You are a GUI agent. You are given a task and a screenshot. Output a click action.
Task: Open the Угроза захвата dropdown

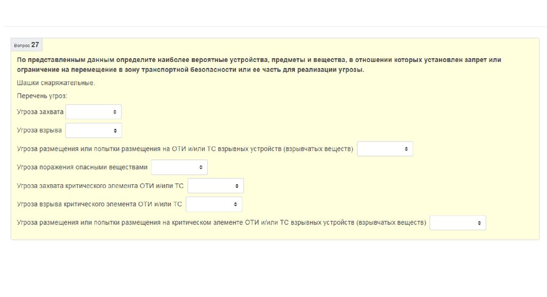point(93,112)
